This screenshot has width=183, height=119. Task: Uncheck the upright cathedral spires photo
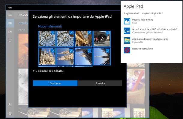pyautogui.click(x=52, y=51)
